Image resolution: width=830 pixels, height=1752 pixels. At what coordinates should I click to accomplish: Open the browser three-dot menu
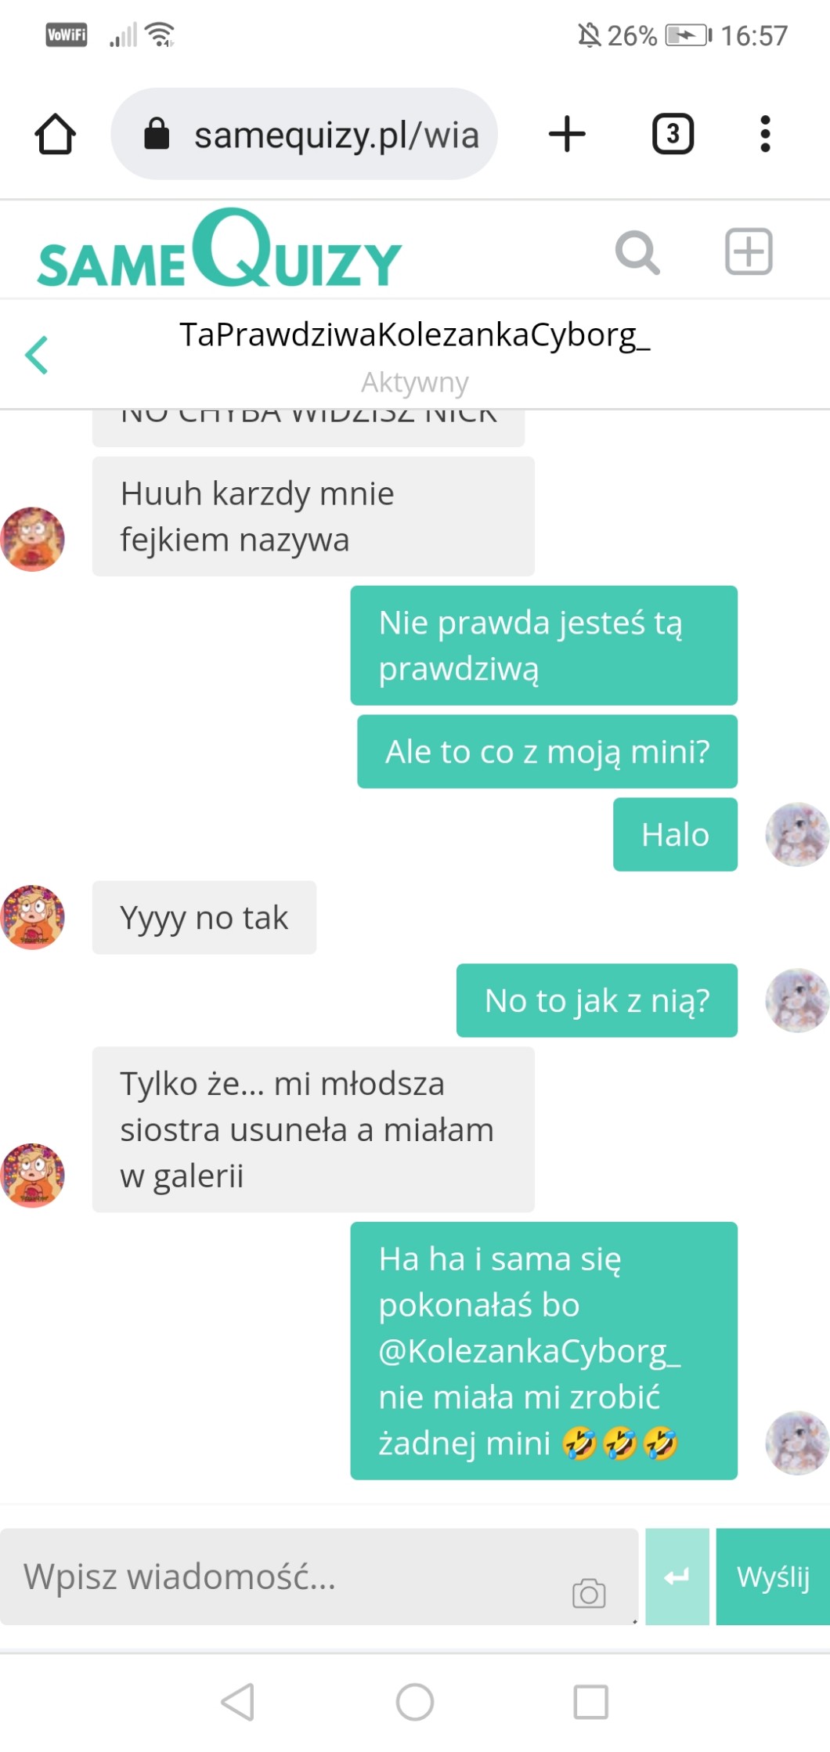pyautogui.click(x=765, y=134)
